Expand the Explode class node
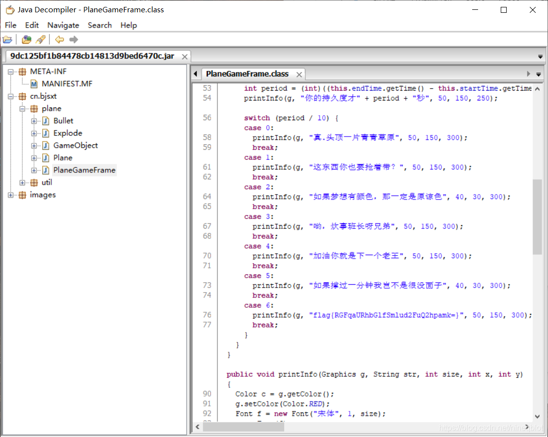This screenshot has width=548, height=437. 34,133
